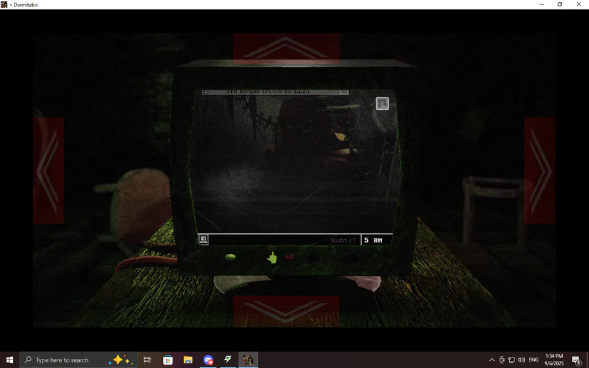Click the ENG language indicator
This screenshot has height=368, width=589.
[533, 360]
